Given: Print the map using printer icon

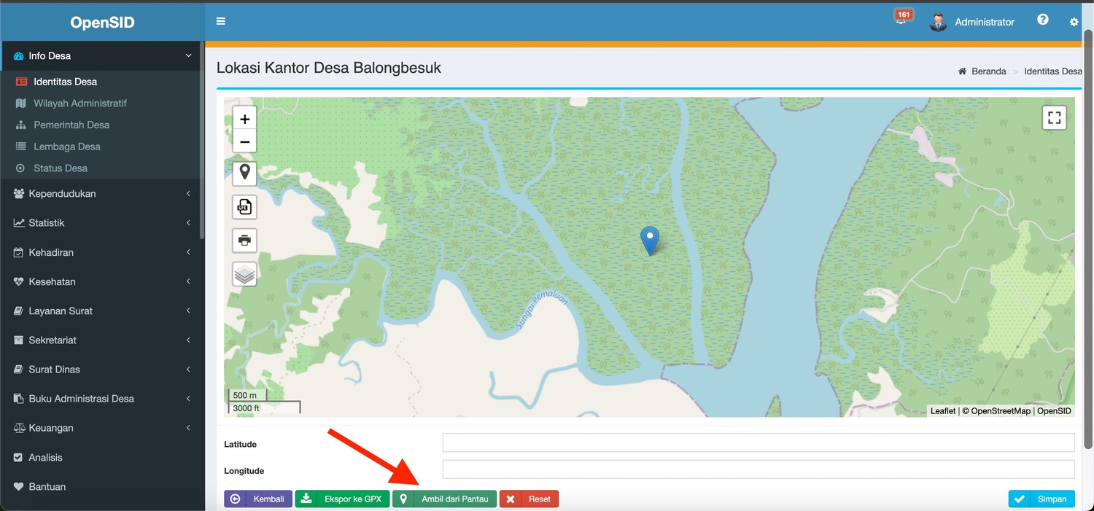Looking at the screenshot, I should click(x=244, y=241).
